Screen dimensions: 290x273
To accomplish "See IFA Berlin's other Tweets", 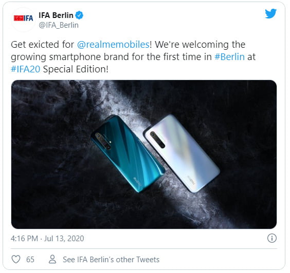I will 111,260.
